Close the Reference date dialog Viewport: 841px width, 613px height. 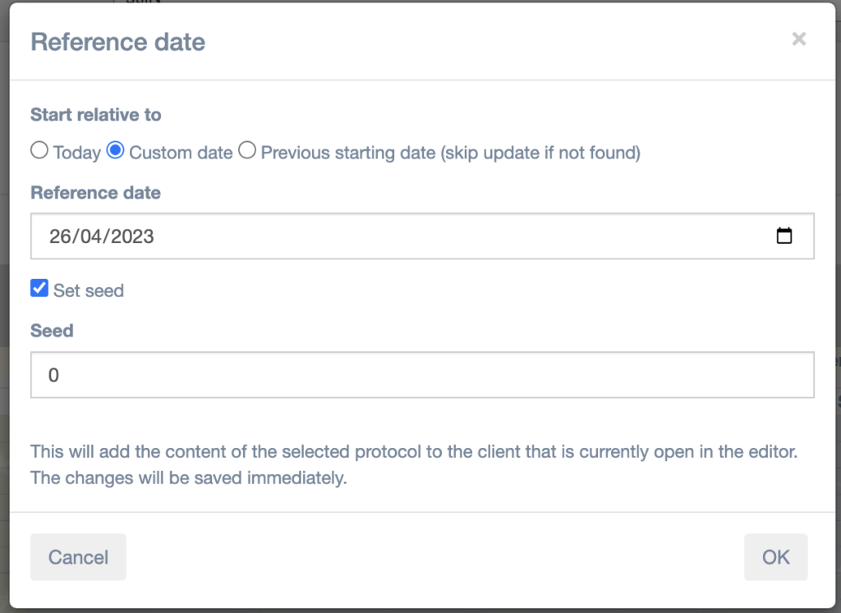click(798, 39)
